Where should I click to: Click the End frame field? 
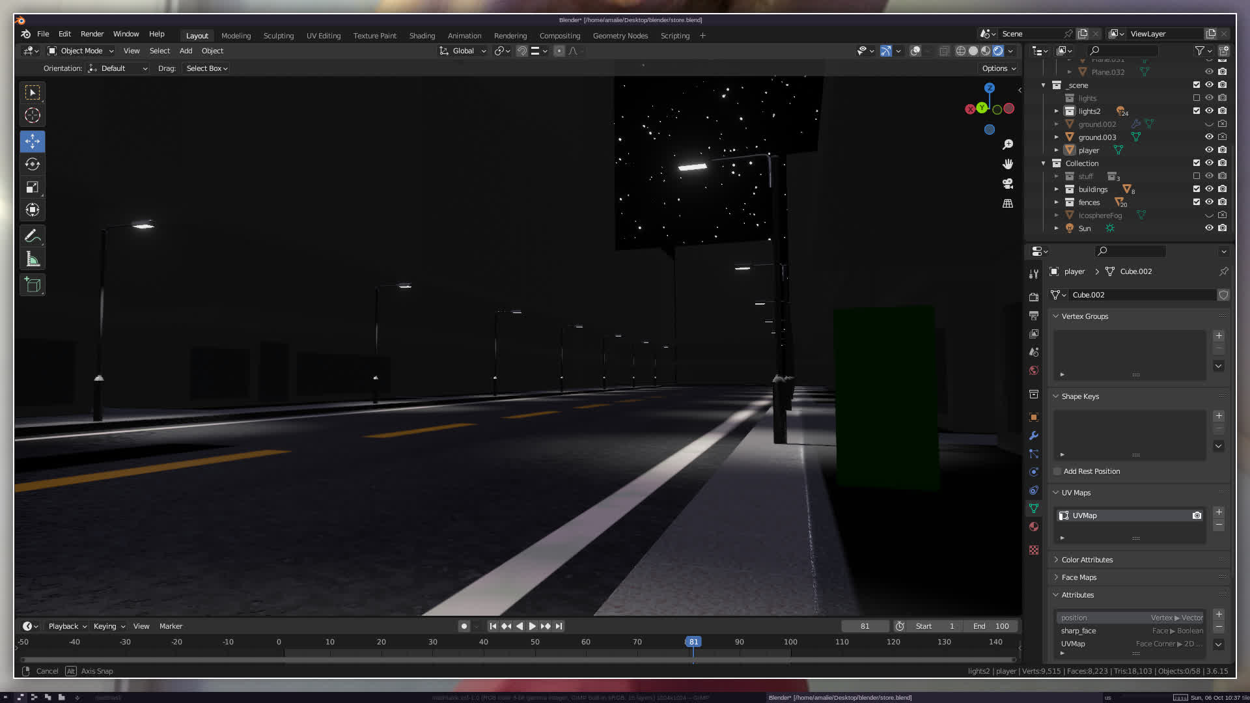pos(991,626)
